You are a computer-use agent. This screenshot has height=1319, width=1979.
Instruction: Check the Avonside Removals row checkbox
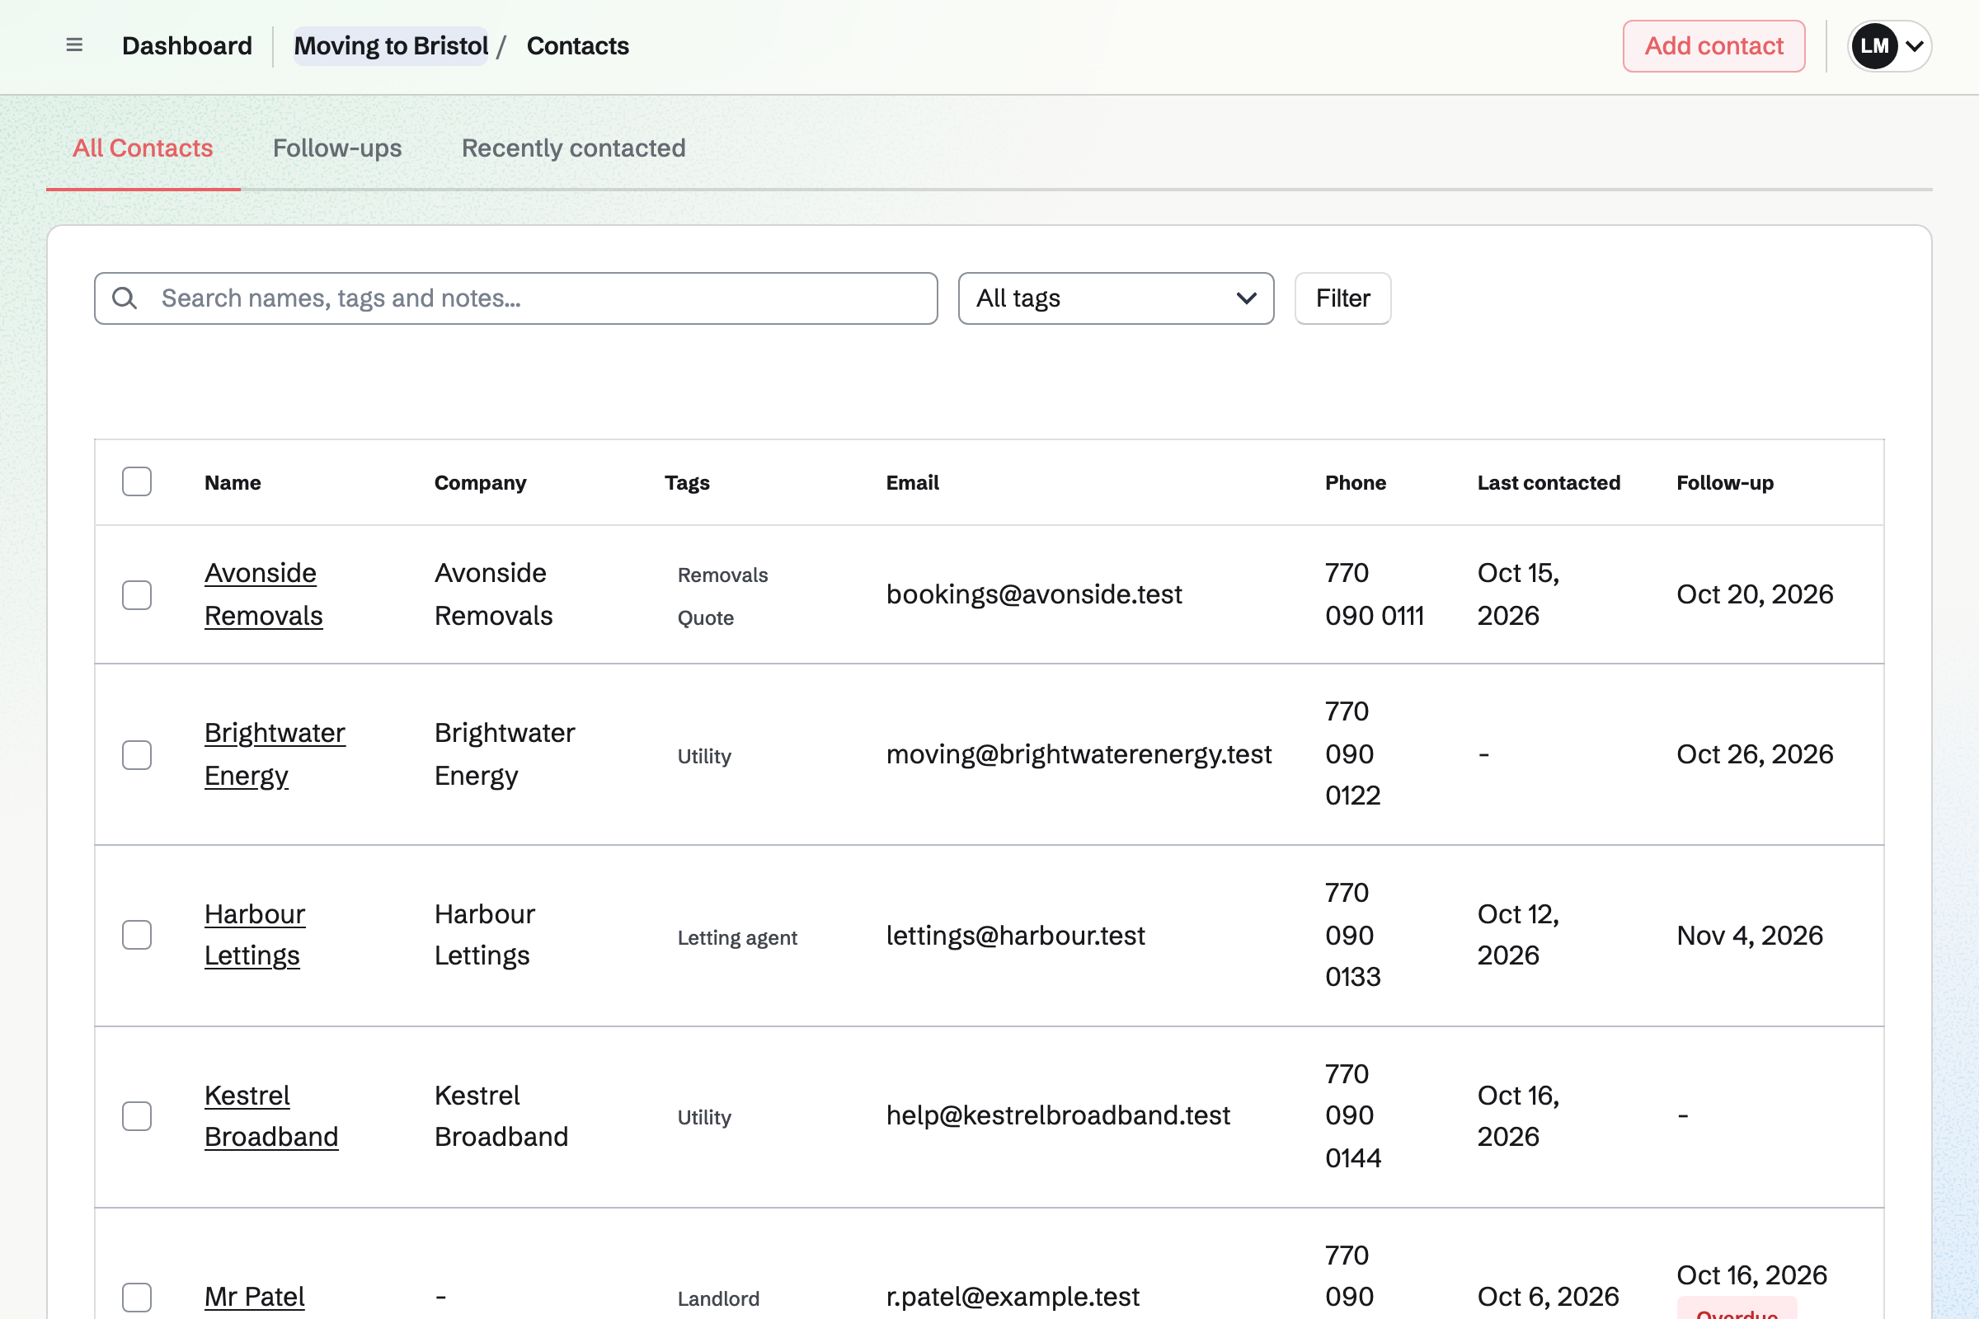click(x=136, y=594)
